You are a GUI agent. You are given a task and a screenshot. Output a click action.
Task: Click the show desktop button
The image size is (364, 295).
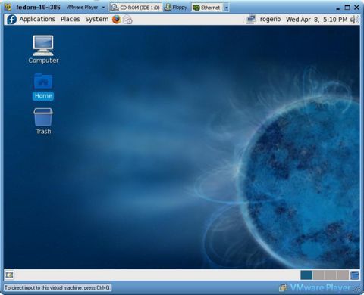[9, 275]
